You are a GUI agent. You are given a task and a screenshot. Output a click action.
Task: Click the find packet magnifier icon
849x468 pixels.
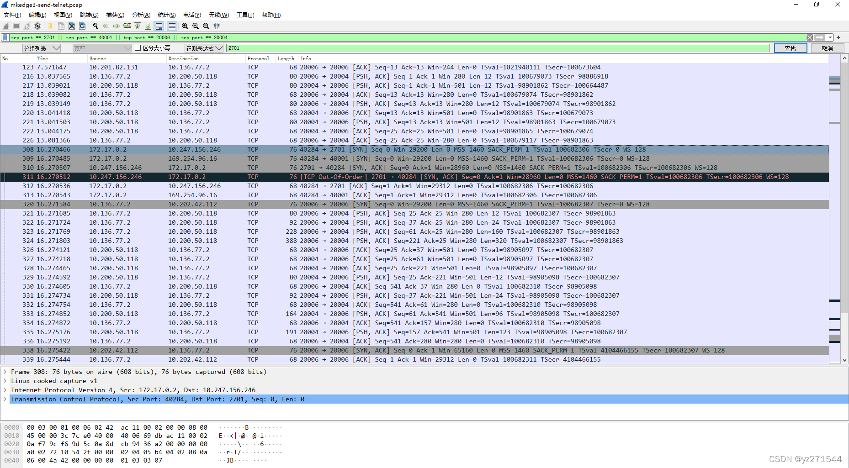tap(96, 26)
